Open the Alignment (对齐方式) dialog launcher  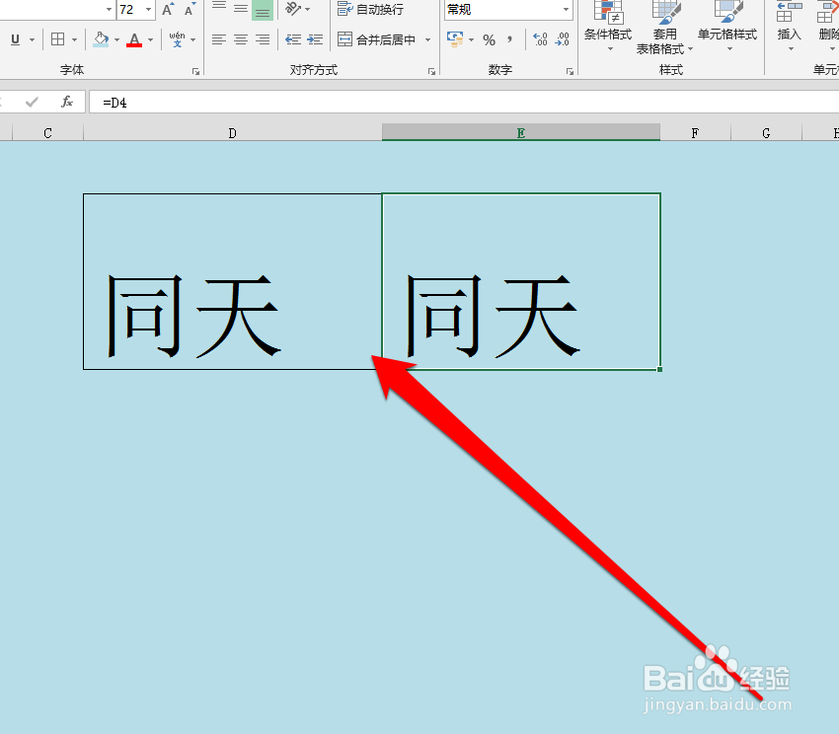(431, 71)
